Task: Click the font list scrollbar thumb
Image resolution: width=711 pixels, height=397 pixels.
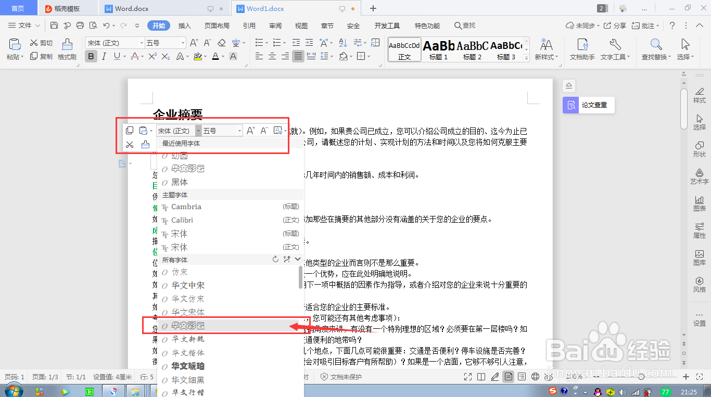Action: [300, 277]
